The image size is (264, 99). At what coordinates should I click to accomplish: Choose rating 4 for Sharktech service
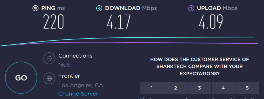point(223,88)
